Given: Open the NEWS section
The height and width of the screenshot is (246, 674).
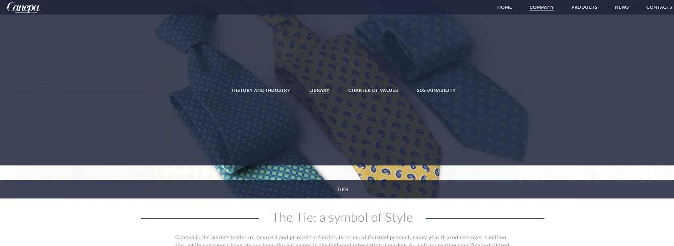Looking at the screenshot, I should point(622,7).
